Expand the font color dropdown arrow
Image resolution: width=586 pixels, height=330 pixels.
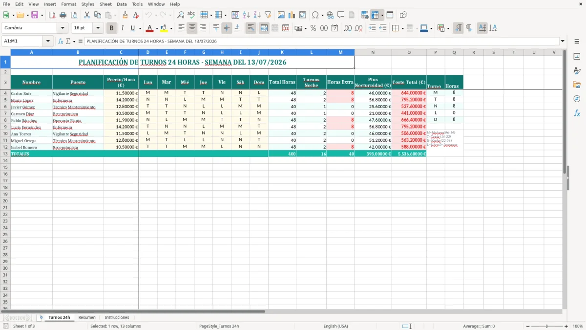coord(157,28)
